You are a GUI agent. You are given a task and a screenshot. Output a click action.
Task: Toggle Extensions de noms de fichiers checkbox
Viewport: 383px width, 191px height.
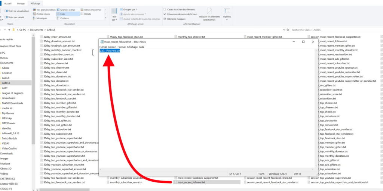[165, 14]
